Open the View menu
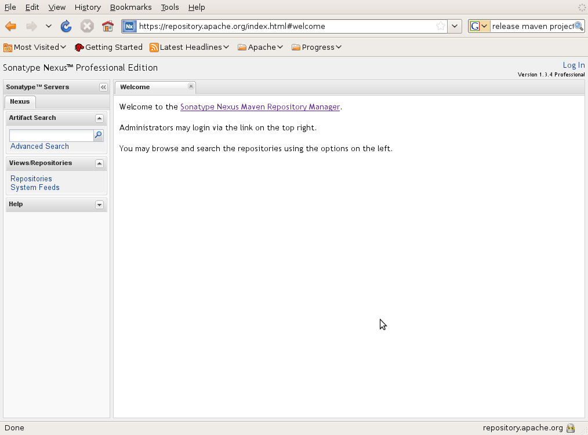The height and width of the screenshot is (435, 588). pos(57,7)
